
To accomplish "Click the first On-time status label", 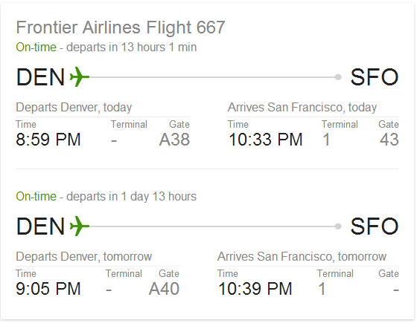I will [36, 48].
